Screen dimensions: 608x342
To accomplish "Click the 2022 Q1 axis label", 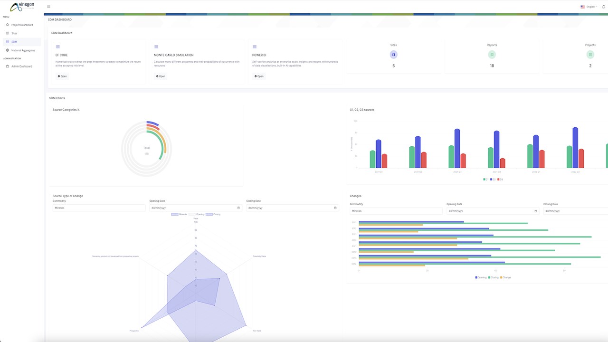I will (536, 172).
